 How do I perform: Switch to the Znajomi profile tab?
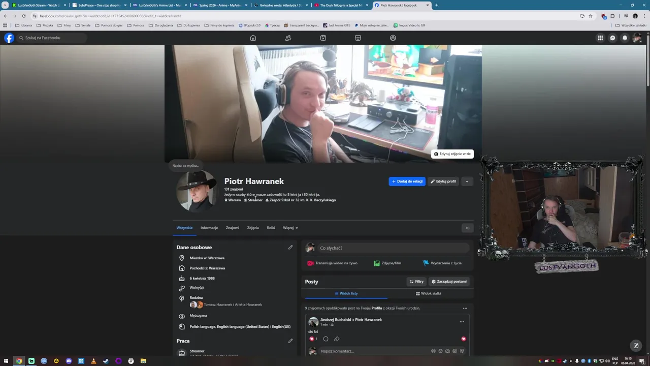tap(233, 228)
